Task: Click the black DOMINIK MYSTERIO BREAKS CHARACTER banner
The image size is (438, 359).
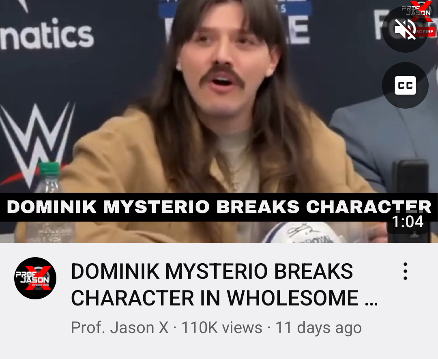Action: 219,207
